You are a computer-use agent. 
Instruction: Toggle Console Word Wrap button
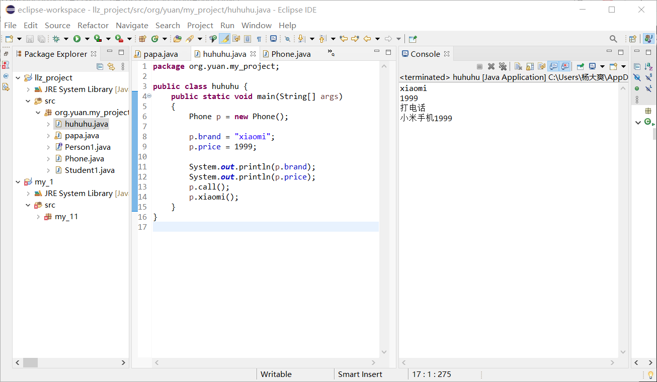(x=541, y=66)
